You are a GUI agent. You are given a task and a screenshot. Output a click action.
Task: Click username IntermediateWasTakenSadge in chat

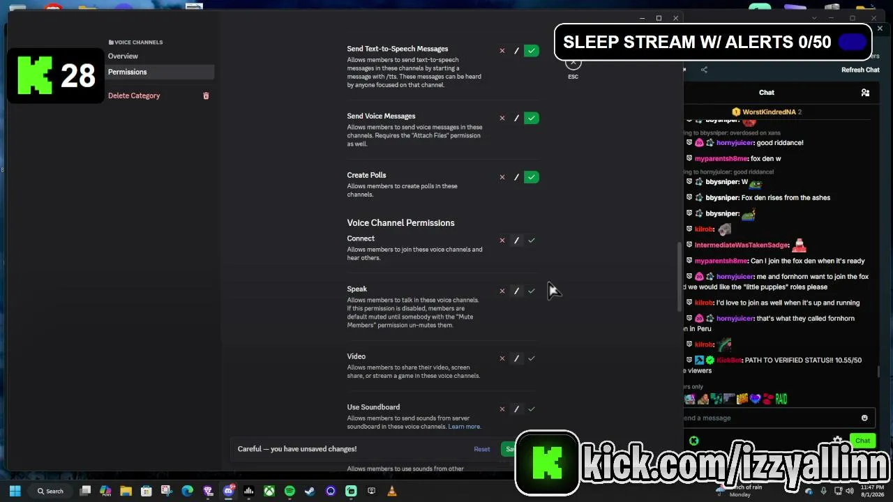[x=742, y=245]
